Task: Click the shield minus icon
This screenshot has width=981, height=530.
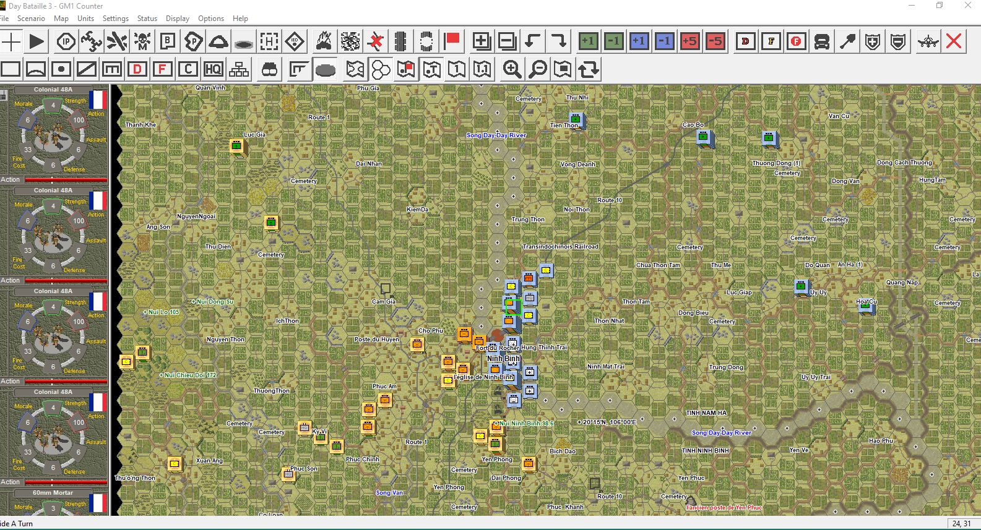Action: point(898,42)
